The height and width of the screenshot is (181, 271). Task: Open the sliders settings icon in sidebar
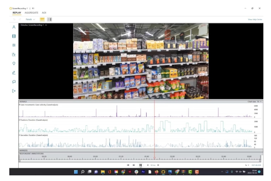tap(14, 45)
